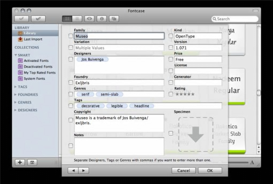Click the second checkmark toolbar button
Viewport: 273px width, 184px height.
tap(38, 19)
